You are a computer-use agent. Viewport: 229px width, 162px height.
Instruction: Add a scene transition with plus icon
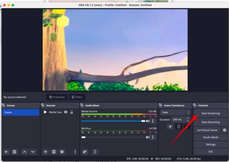tap(170, 126)
